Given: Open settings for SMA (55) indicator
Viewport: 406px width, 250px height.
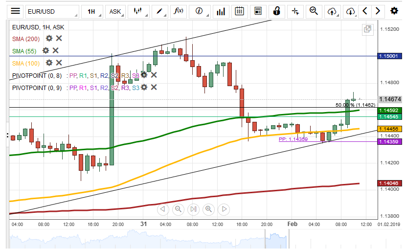Looking at the screenshot, I should pos(45,50).
